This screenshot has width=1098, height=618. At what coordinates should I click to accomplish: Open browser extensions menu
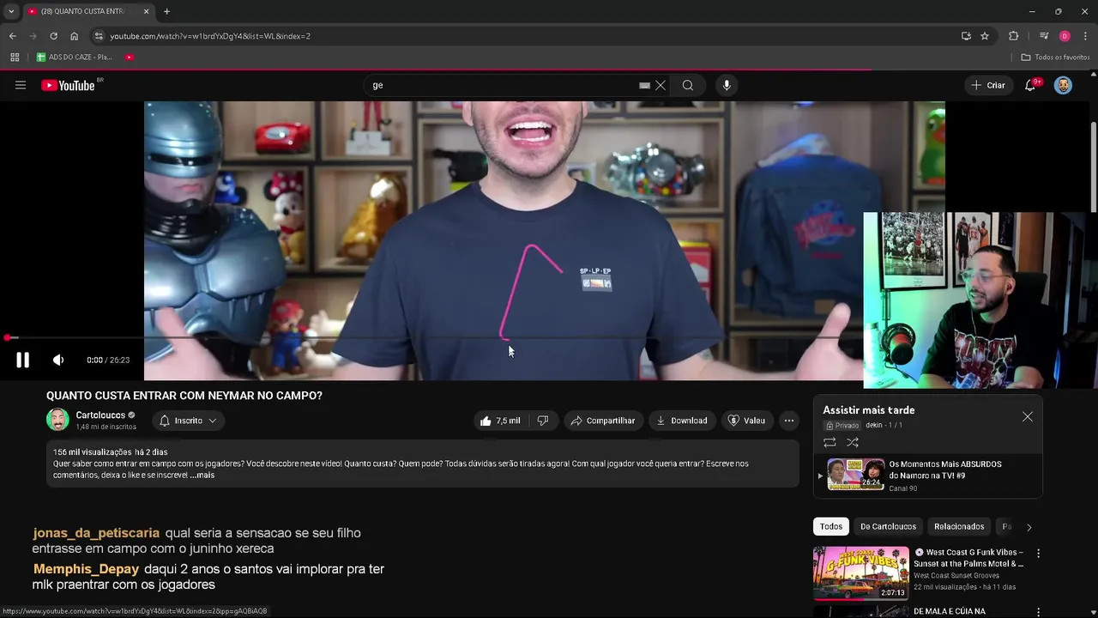click(1013, 36)
